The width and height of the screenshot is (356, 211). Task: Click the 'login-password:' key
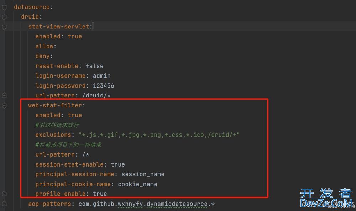coord(62,85)
